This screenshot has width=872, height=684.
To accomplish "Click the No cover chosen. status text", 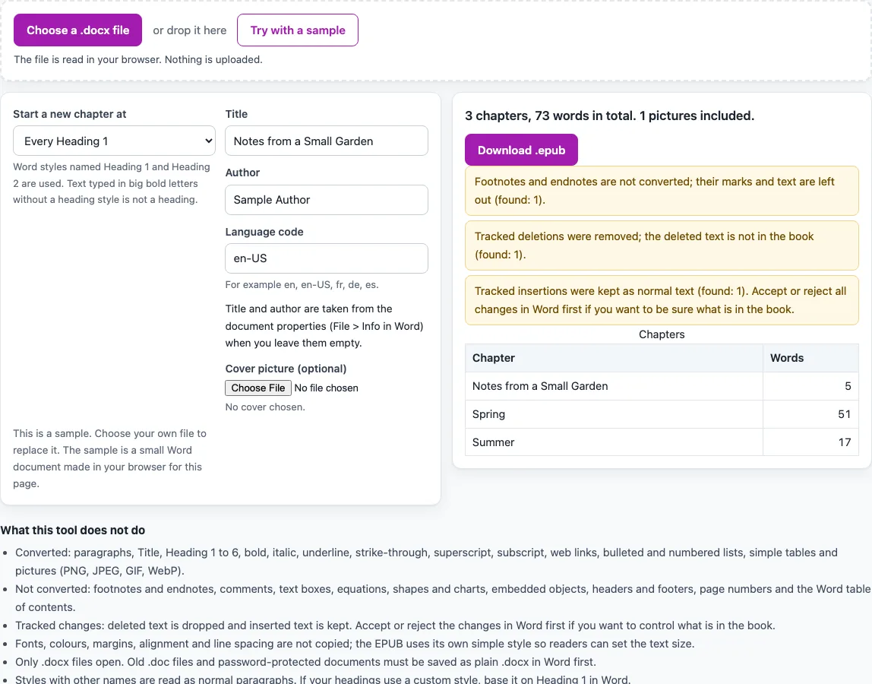I will pyautogui.click(x=265, y=407).
